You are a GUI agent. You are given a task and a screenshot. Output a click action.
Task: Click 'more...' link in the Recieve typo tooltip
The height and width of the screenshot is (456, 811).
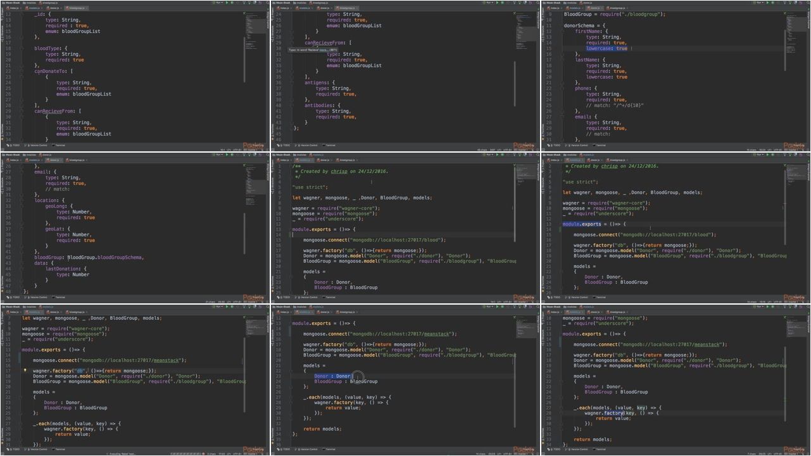324,49
